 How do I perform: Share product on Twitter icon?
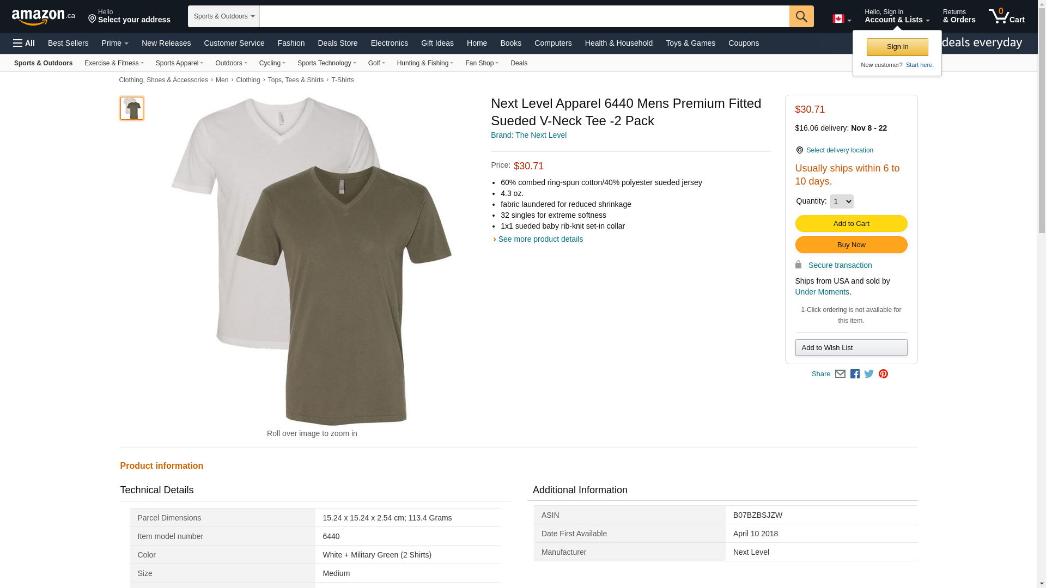[869, 374]
